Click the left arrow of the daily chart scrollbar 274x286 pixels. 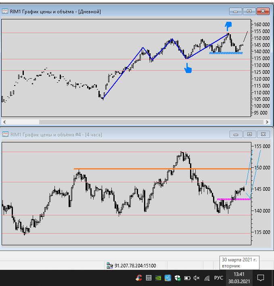pyautogui.click(x=4, y=122)
